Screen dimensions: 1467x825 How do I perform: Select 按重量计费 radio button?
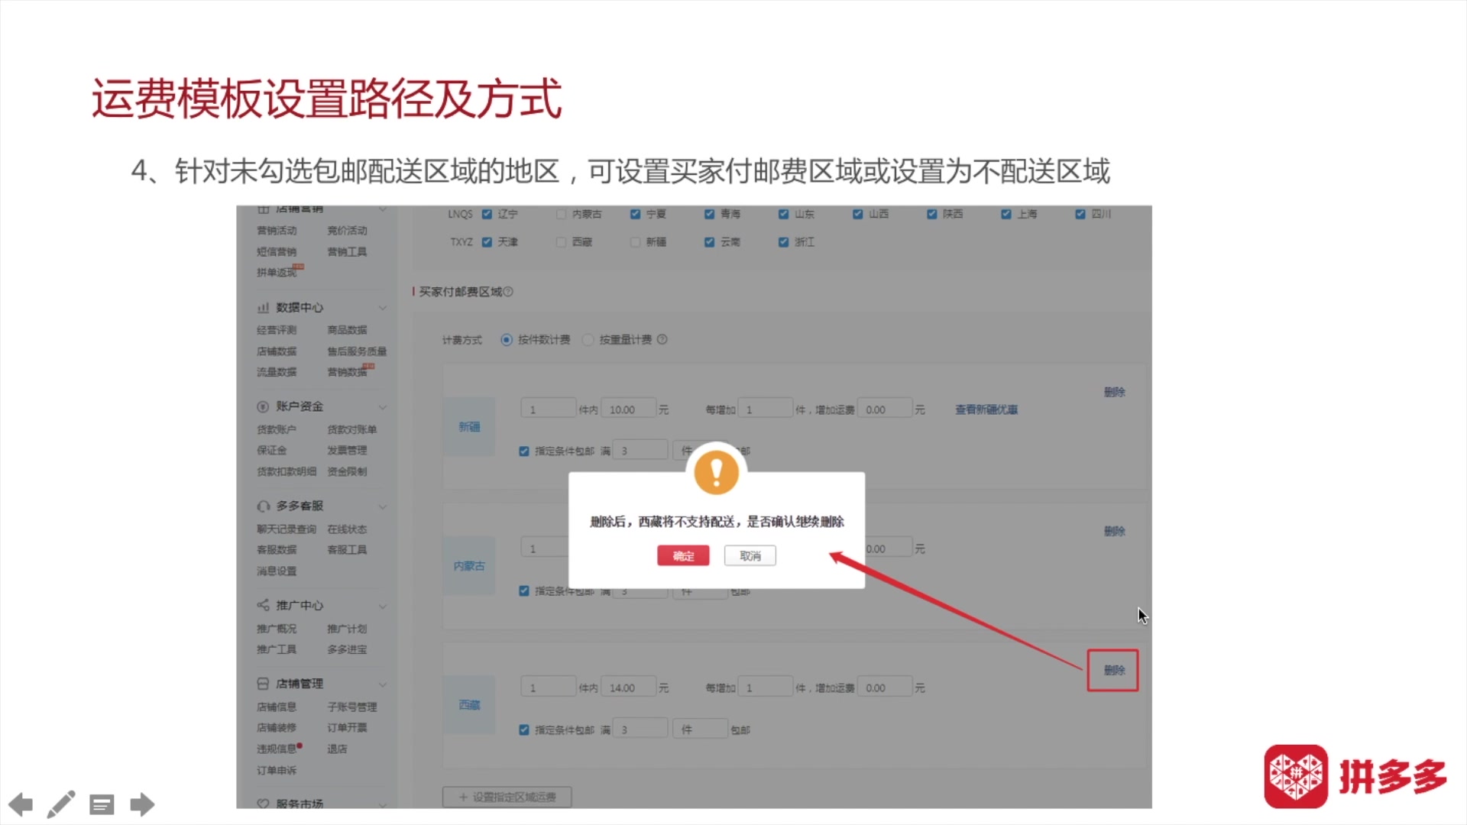pos(588,339)
